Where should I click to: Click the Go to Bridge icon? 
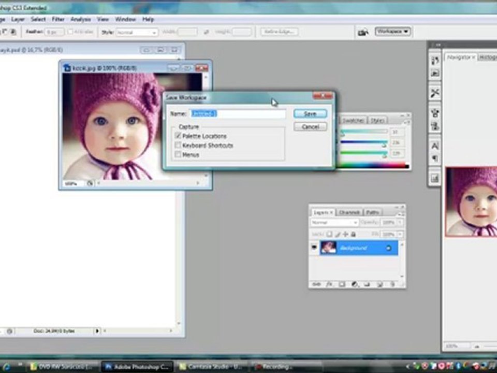coord(363,32)
